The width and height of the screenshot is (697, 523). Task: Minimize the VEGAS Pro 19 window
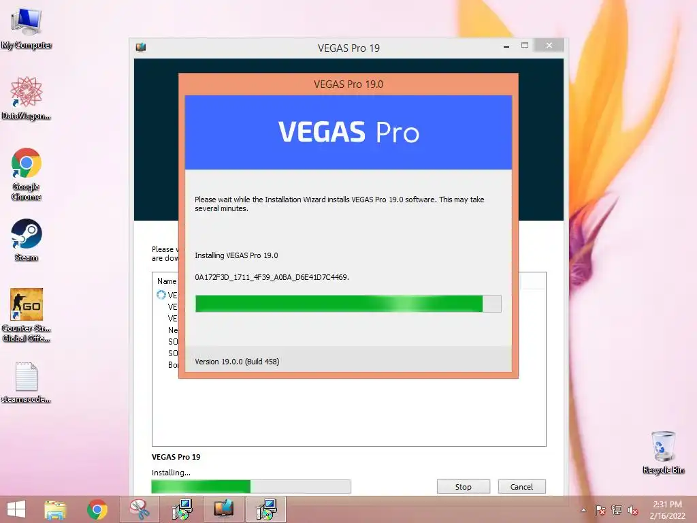click(506, 46)
